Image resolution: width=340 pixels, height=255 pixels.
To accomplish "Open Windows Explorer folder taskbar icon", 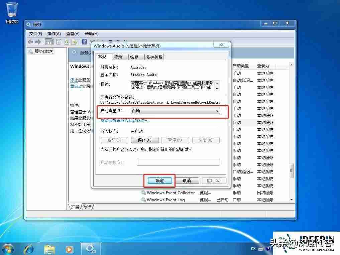I will pyautogui.click(x=49, y=249).
